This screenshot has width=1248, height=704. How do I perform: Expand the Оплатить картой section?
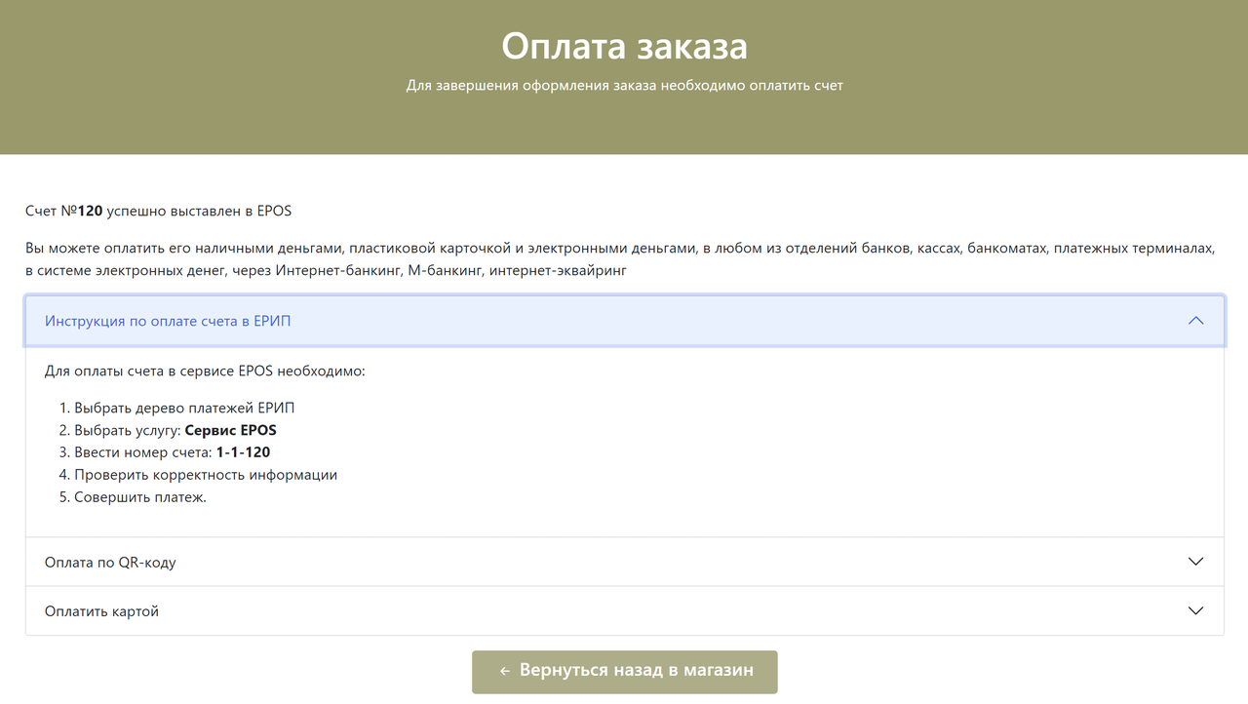coord(101,611)
